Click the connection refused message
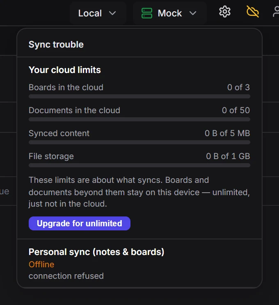The image size is (279, 305). tap(66, 276)
